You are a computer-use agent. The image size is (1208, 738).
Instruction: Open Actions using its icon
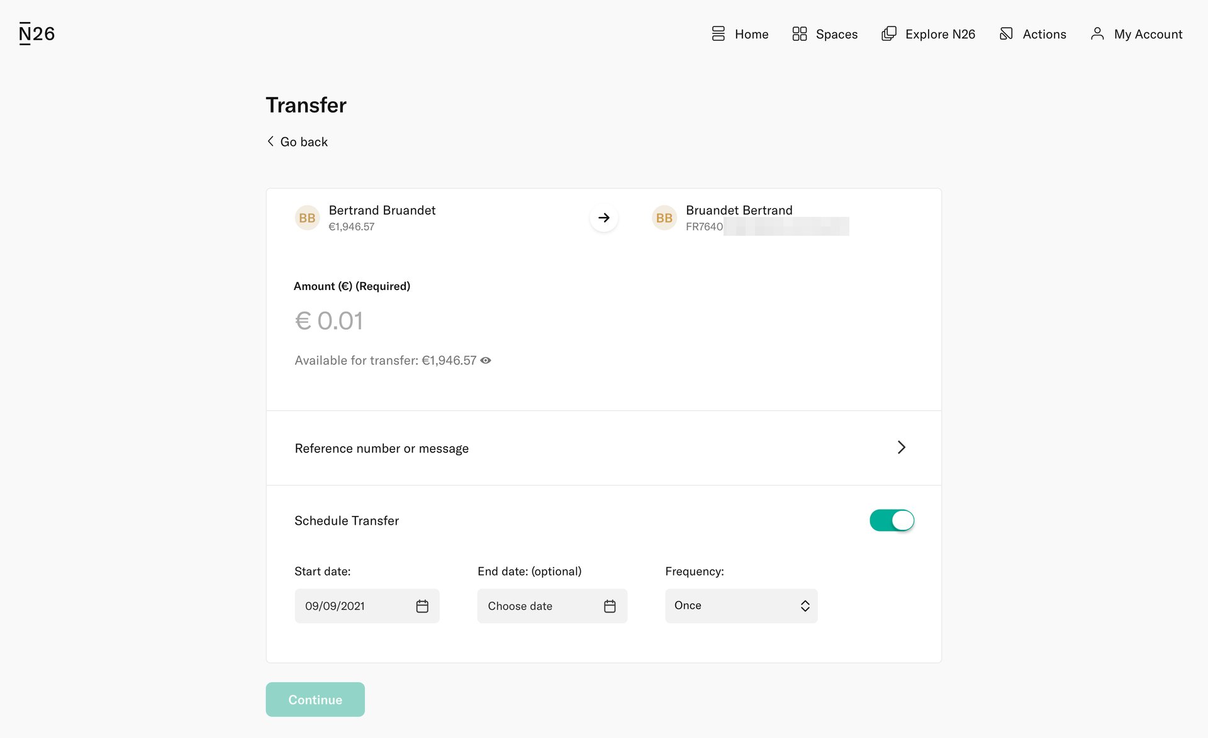coord(1006,33)
